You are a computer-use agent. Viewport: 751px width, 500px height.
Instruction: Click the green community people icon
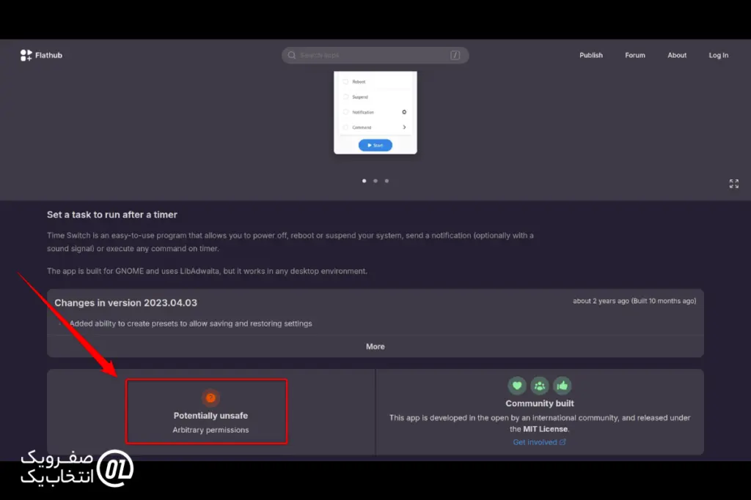tap(540, 385)
